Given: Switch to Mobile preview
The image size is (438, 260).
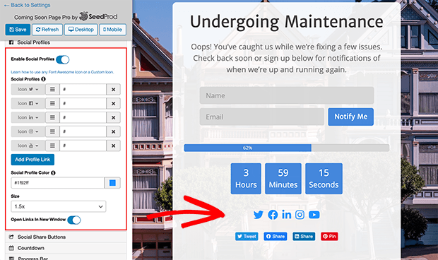Looking at the screenshot, I should tap(112, 30).
